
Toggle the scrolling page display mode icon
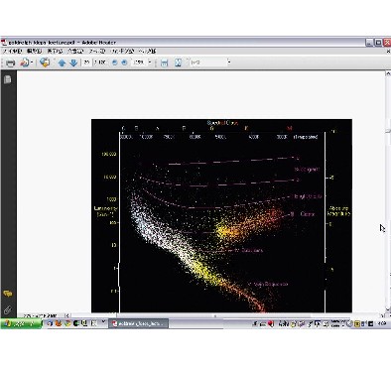point(164,62)
